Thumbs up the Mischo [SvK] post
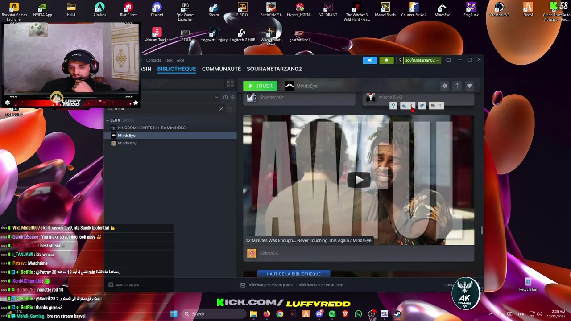 click(x=407, y=106)
